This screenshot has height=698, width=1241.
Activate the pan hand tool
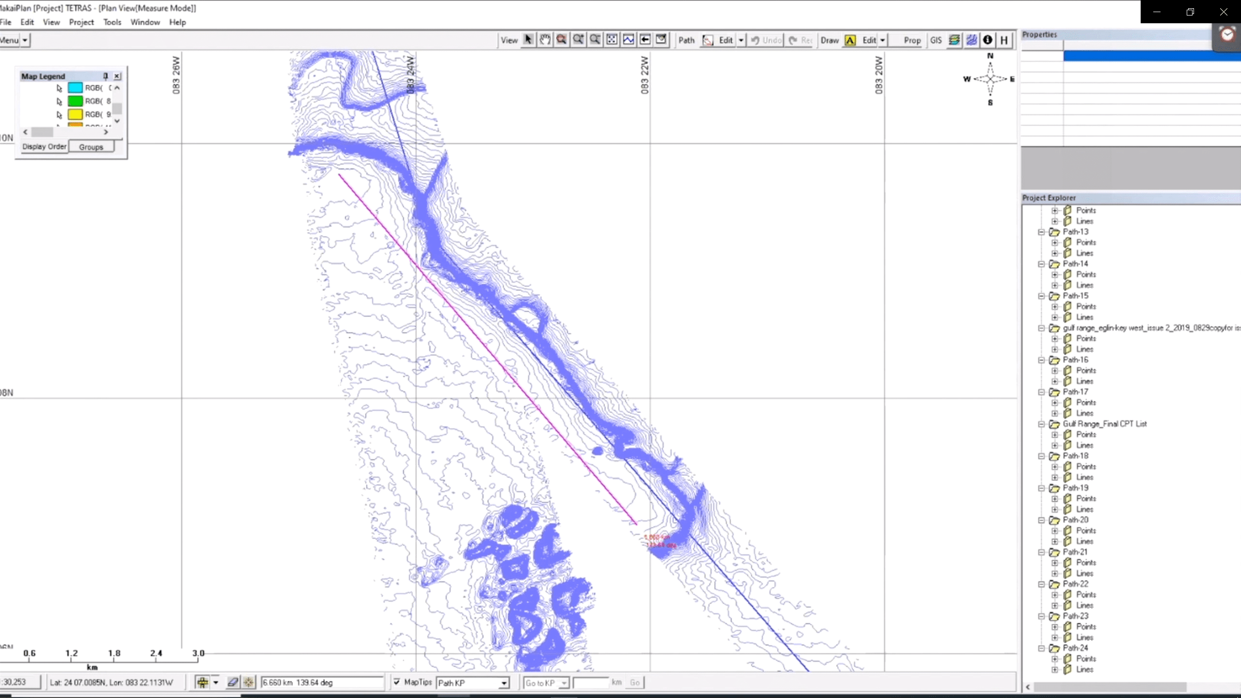tap(545, 40)
